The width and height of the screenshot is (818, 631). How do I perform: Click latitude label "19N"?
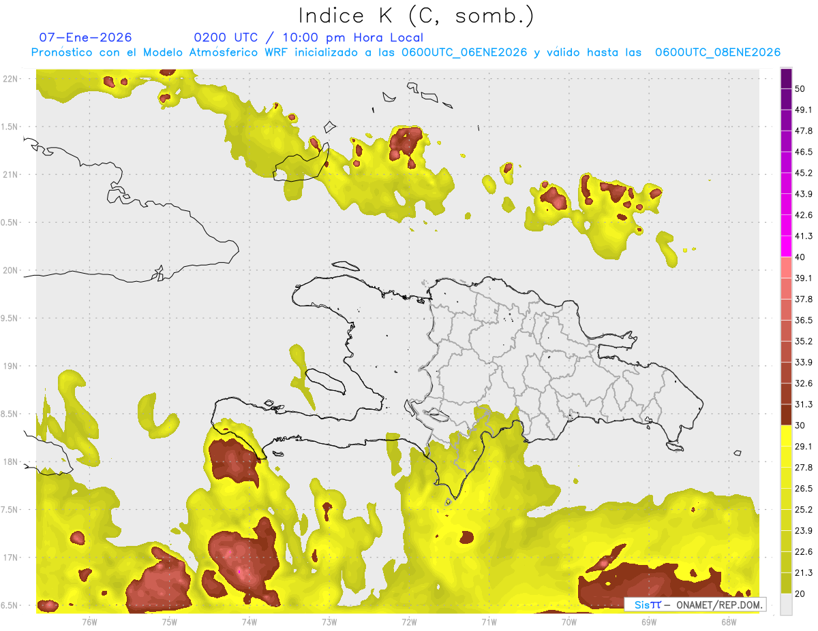(x=11, y=366)
